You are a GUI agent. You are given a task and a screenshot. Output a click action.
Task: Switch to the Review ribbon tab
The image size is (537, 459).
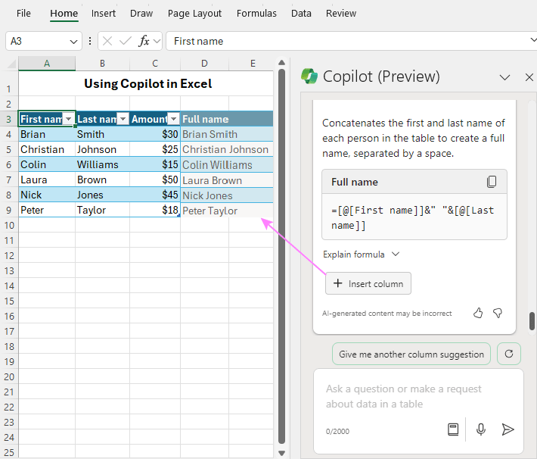(x=341, y=14)
